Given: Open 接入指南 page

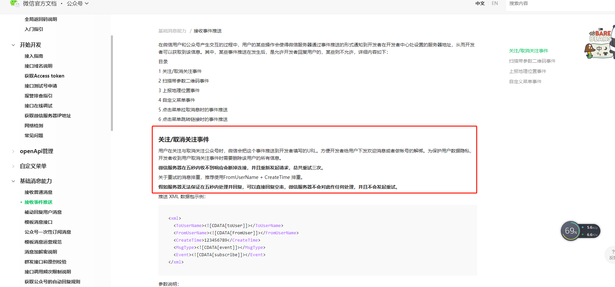Looking at the screenshot, I should (34, 56).
